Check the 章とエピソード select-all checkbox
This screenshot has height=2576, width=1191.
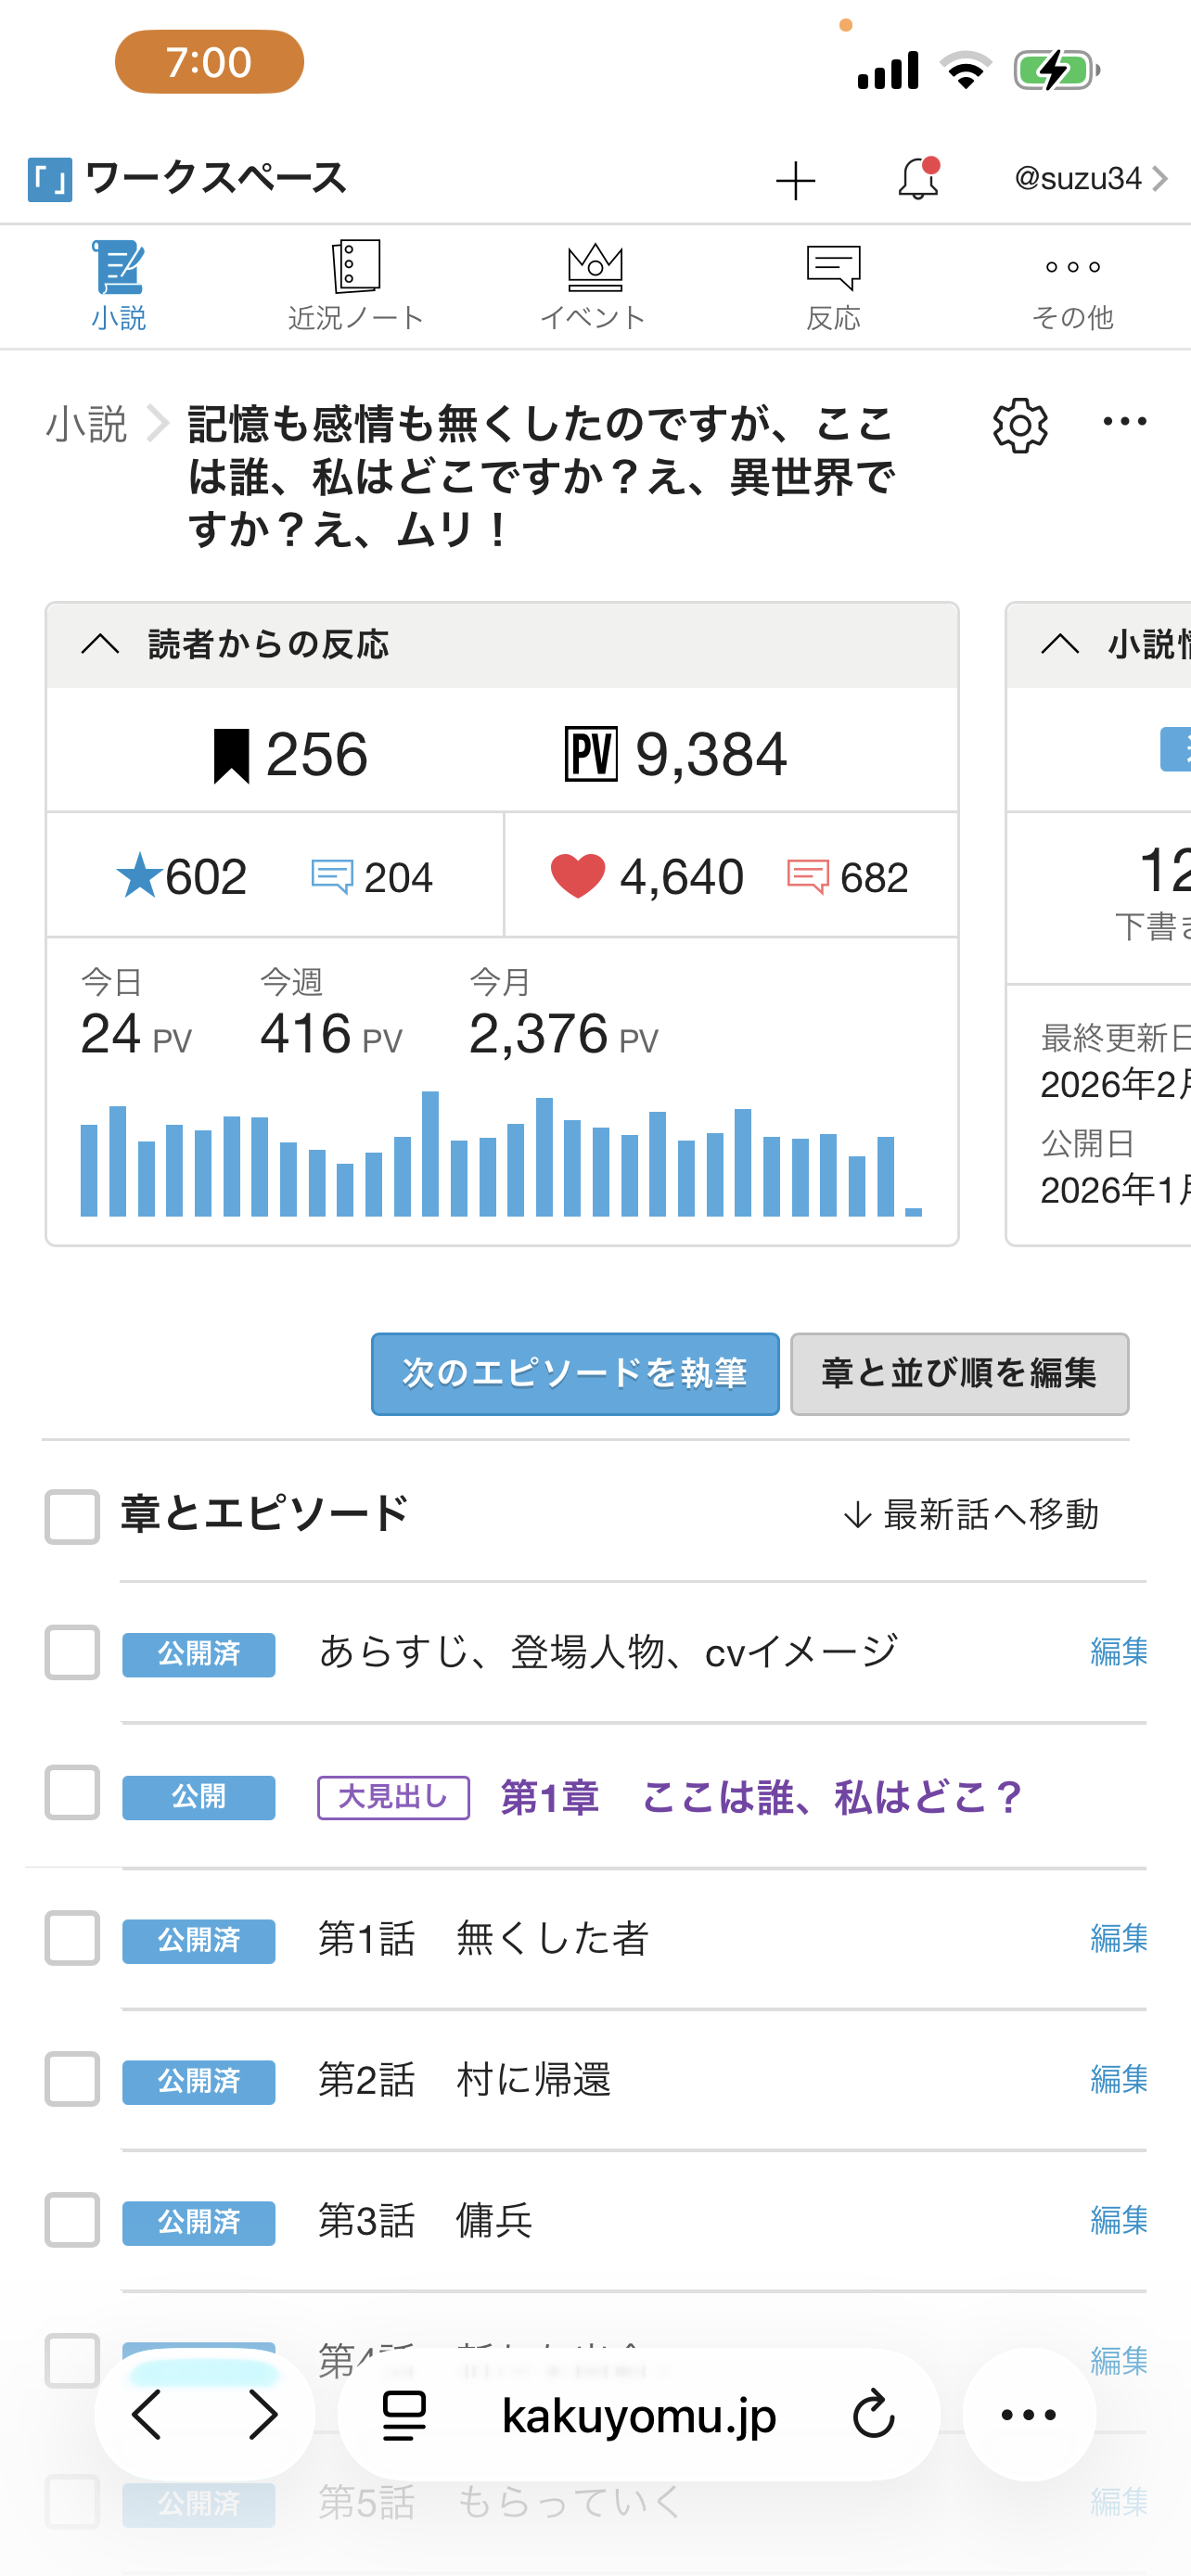click(x=72, y=1516)
